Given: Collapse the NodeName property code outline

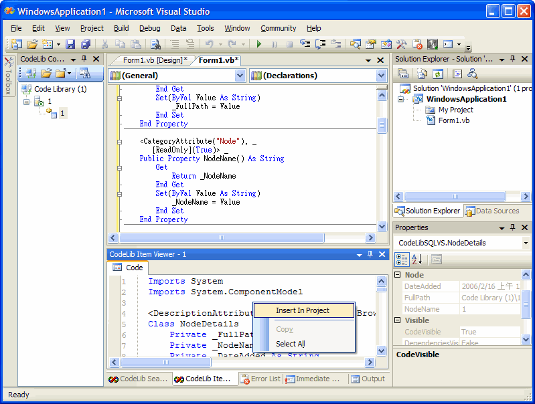Looking at the screenshot, I should (119, 142).
